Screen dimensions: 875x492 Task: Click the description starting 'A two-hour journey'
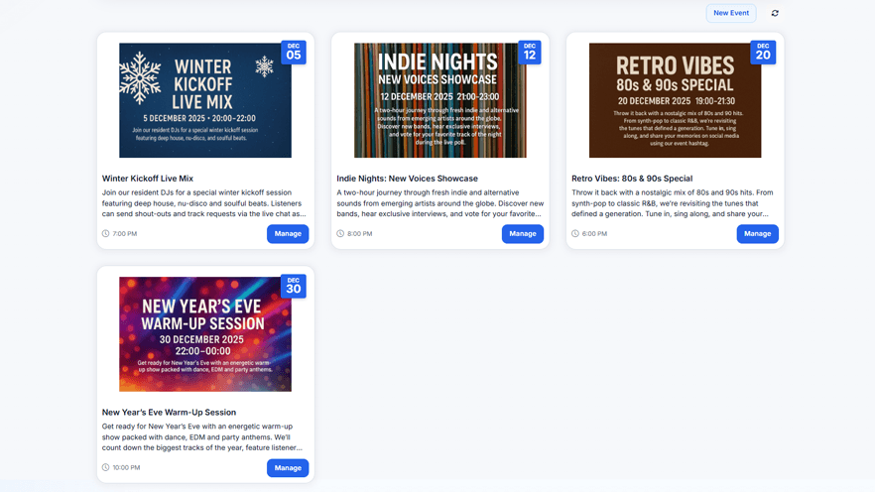[439, 203]
